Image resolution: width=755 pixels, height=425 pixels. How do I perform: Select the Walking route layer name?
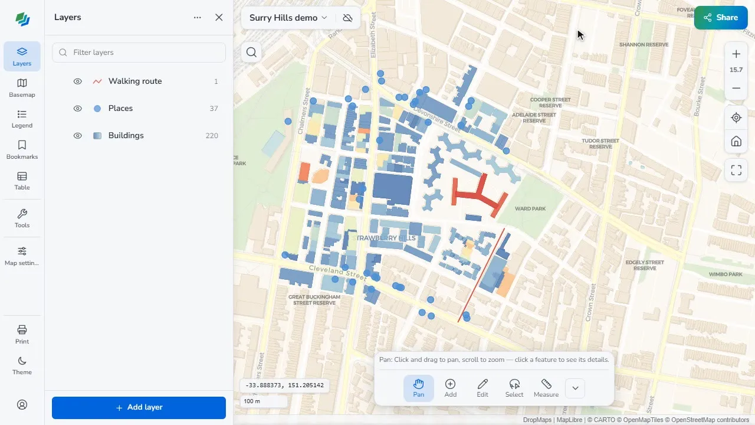coord(135,81)
